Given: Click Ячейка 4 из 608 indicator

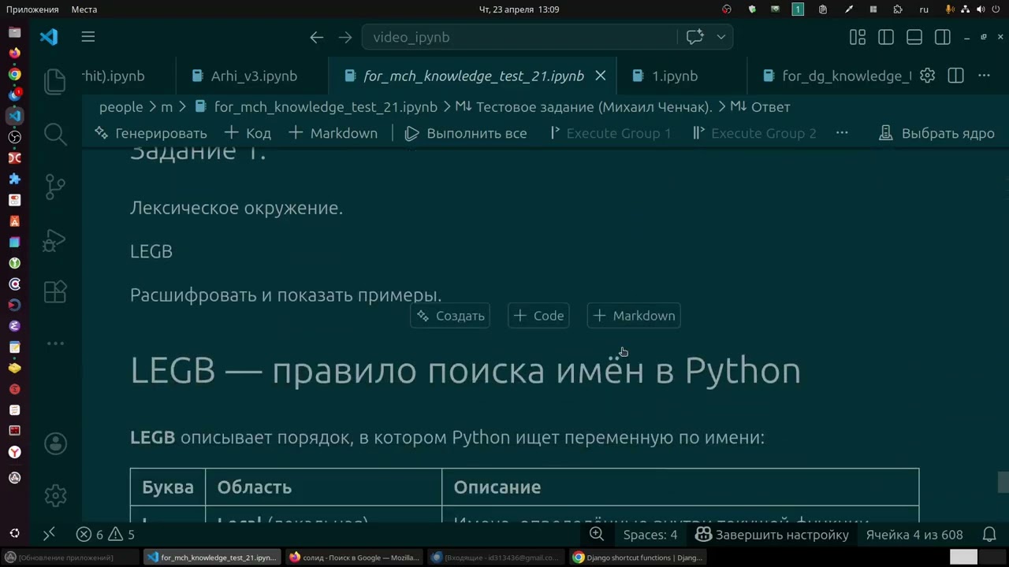Looking at the screenshot, I should pyautogui.click(x=914, y=534).
